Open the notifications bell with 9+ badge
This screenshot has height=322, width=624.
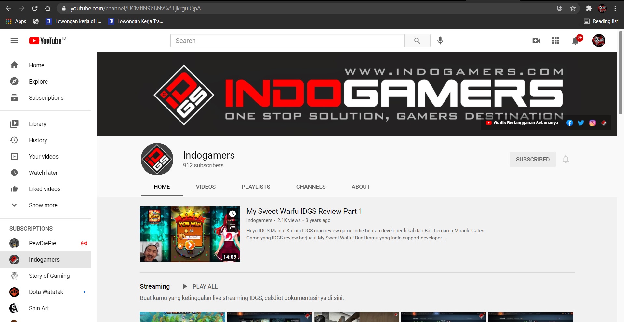(576, 41)
